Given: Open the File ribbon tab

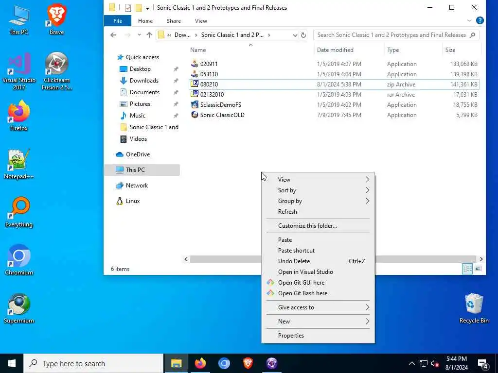Looking at the screenshot, I should [x=118, y=20].
